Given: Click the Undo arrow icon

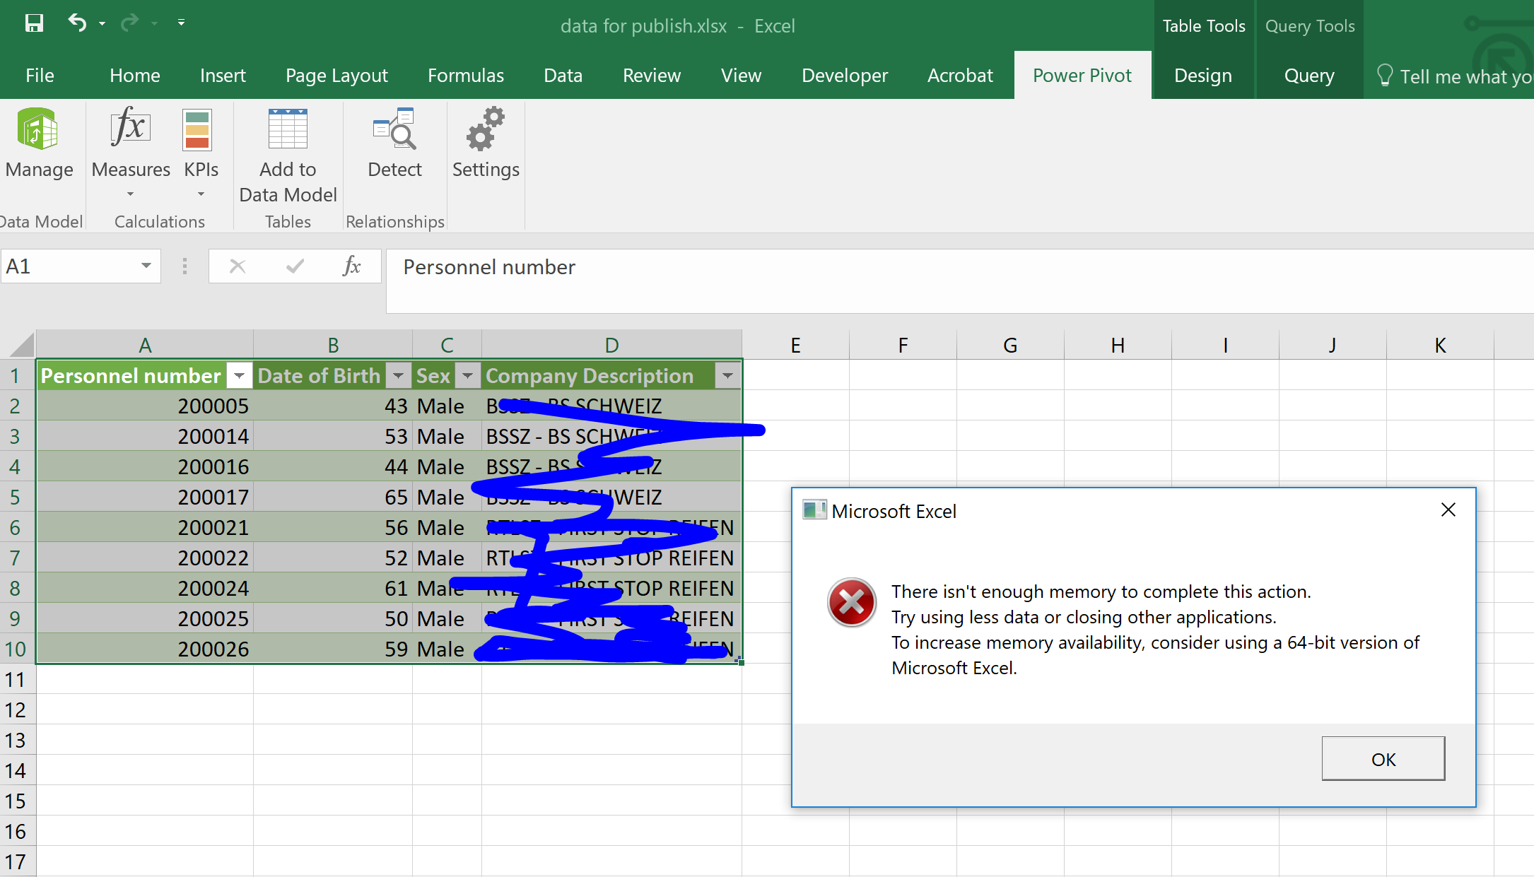Looking at the screenshot, I should 76,23.
